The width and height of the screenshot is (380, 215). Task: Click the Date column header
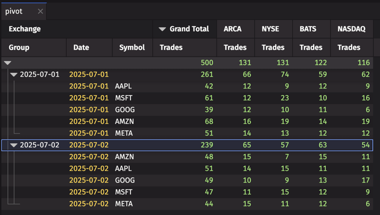click(x=89, y=48)
